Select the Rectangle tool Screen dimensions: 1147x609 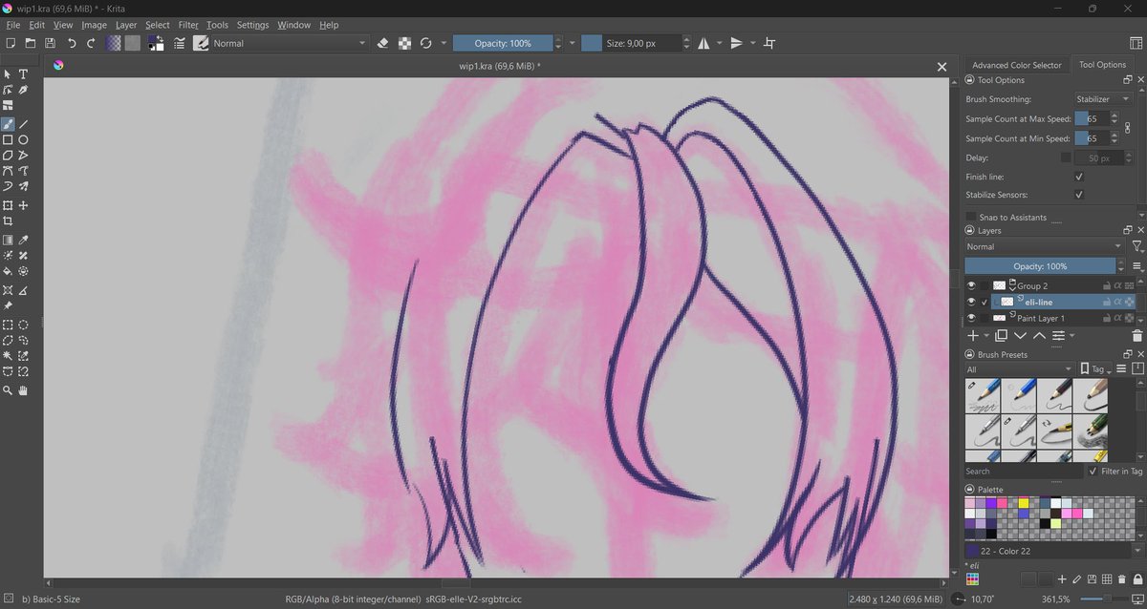[x=8, y=140]
